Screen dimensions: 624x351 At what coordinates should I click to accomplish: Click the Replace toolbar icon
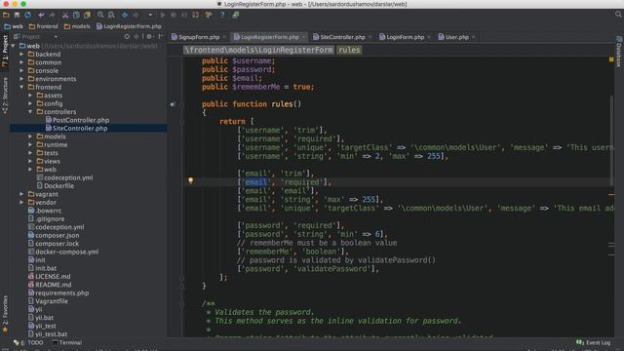click(x=111, y=16)
